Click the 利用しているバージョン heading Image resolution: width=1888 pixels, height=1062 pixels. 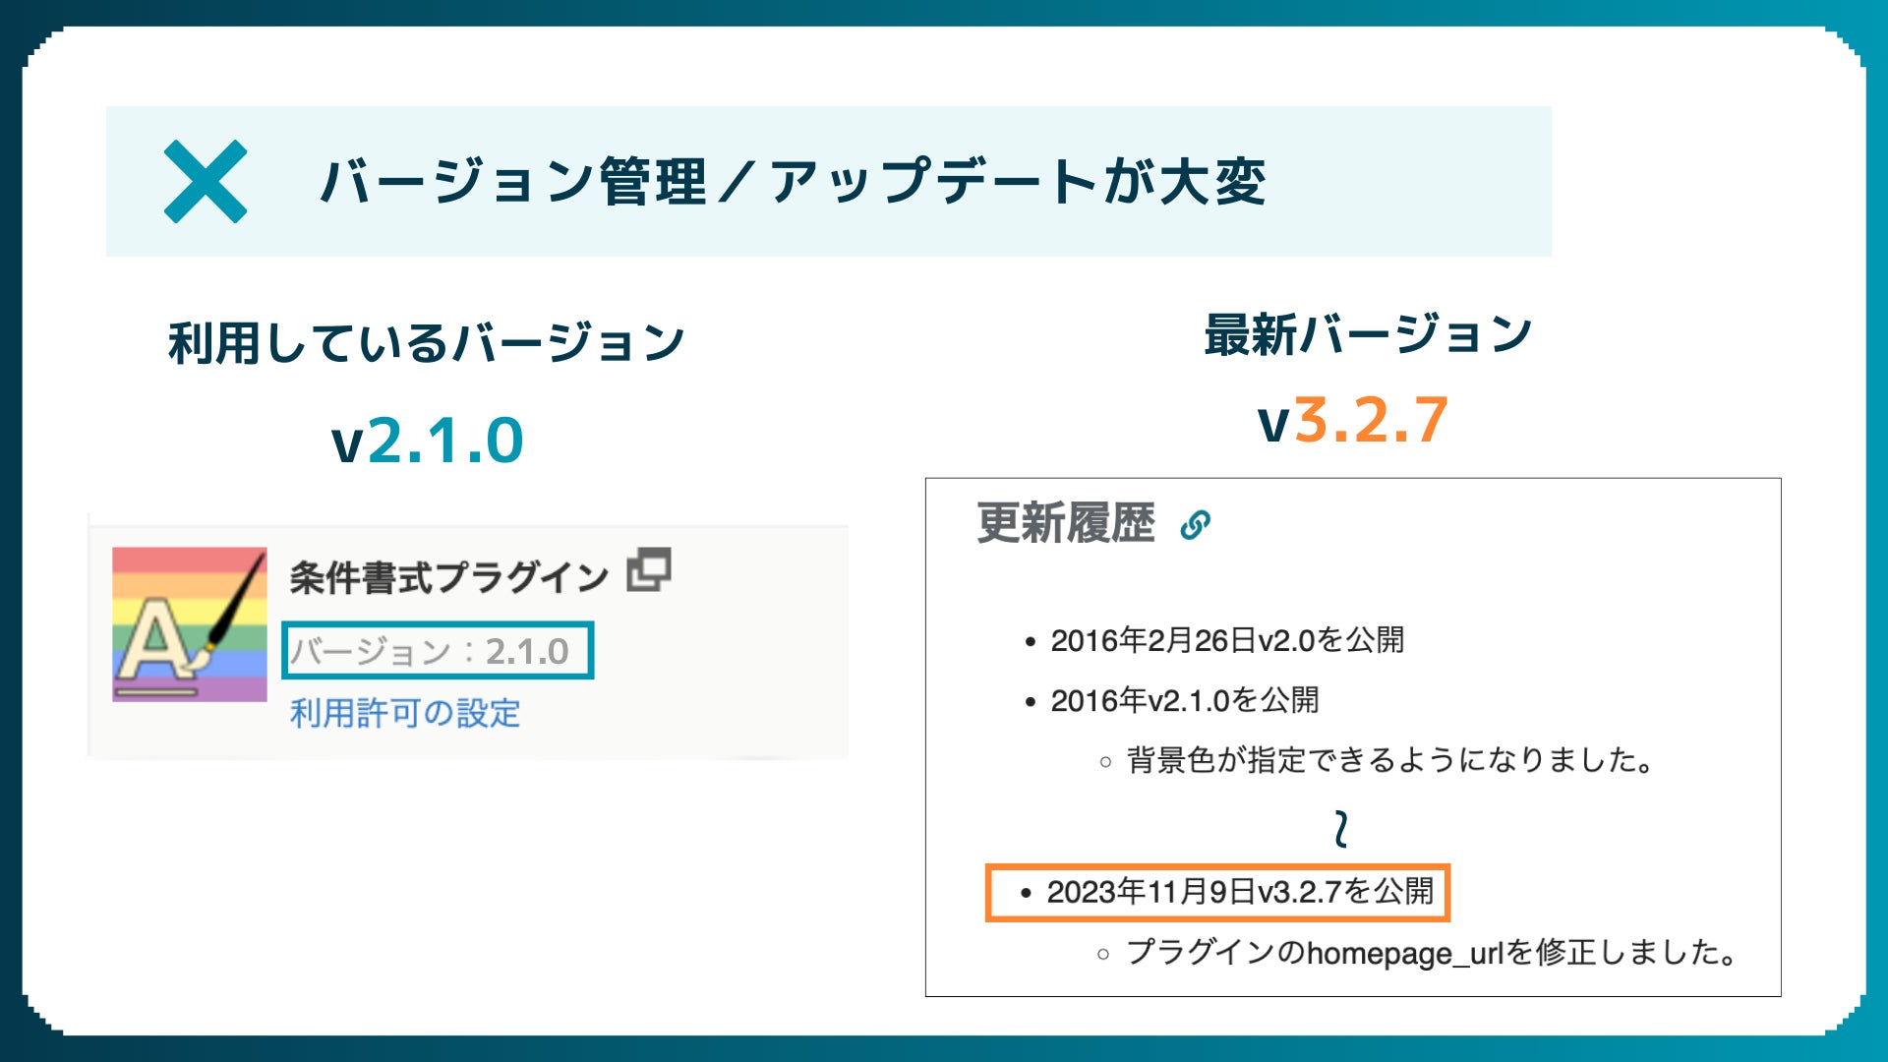[x=426, y=343]
